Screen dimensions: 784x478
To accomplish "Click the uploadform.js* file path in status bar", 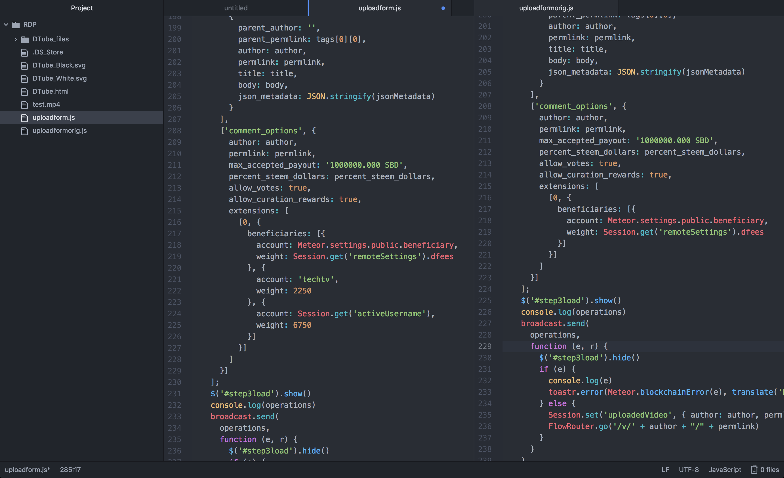I will tap(27, 470).
